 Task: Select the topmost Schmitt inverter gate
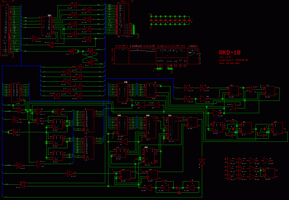coord(73,5)
